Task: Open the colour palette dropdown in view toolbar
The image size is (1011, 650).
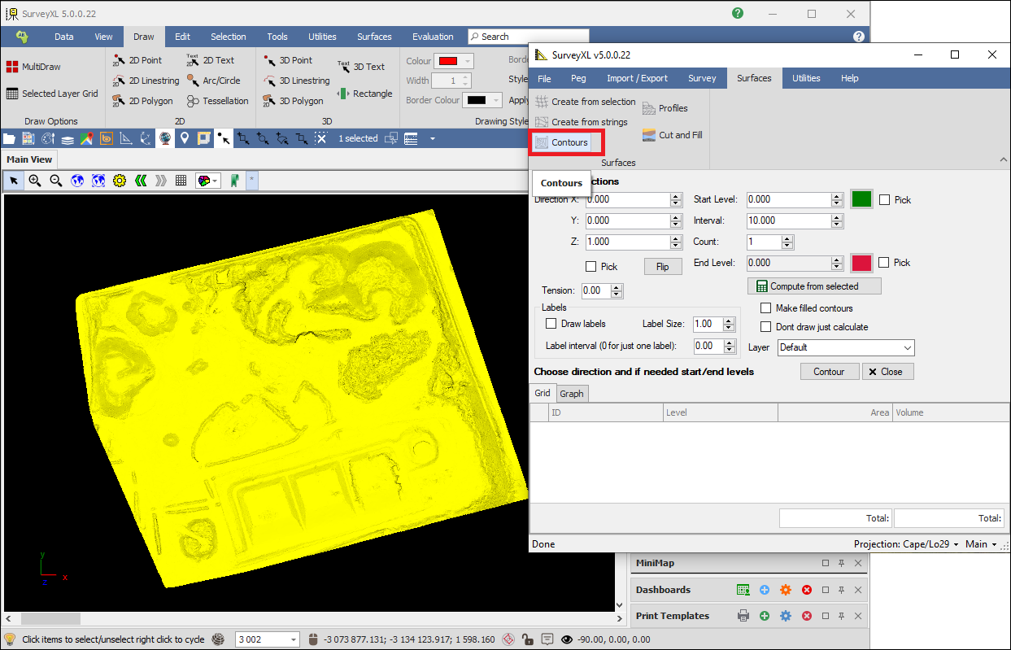Action: click(x=209, y=181)
